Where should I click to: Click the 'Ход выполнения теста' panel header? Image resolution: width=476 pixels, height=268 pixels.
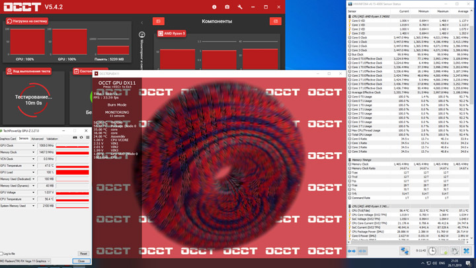(28, 71)
